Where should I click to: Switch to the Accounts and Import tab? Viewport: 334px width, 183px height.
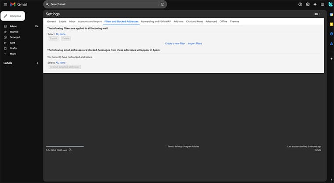pyautogui.click(x=90, y=22)
